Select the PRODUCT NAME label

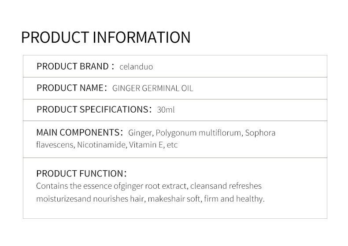[x=69, y=88]
